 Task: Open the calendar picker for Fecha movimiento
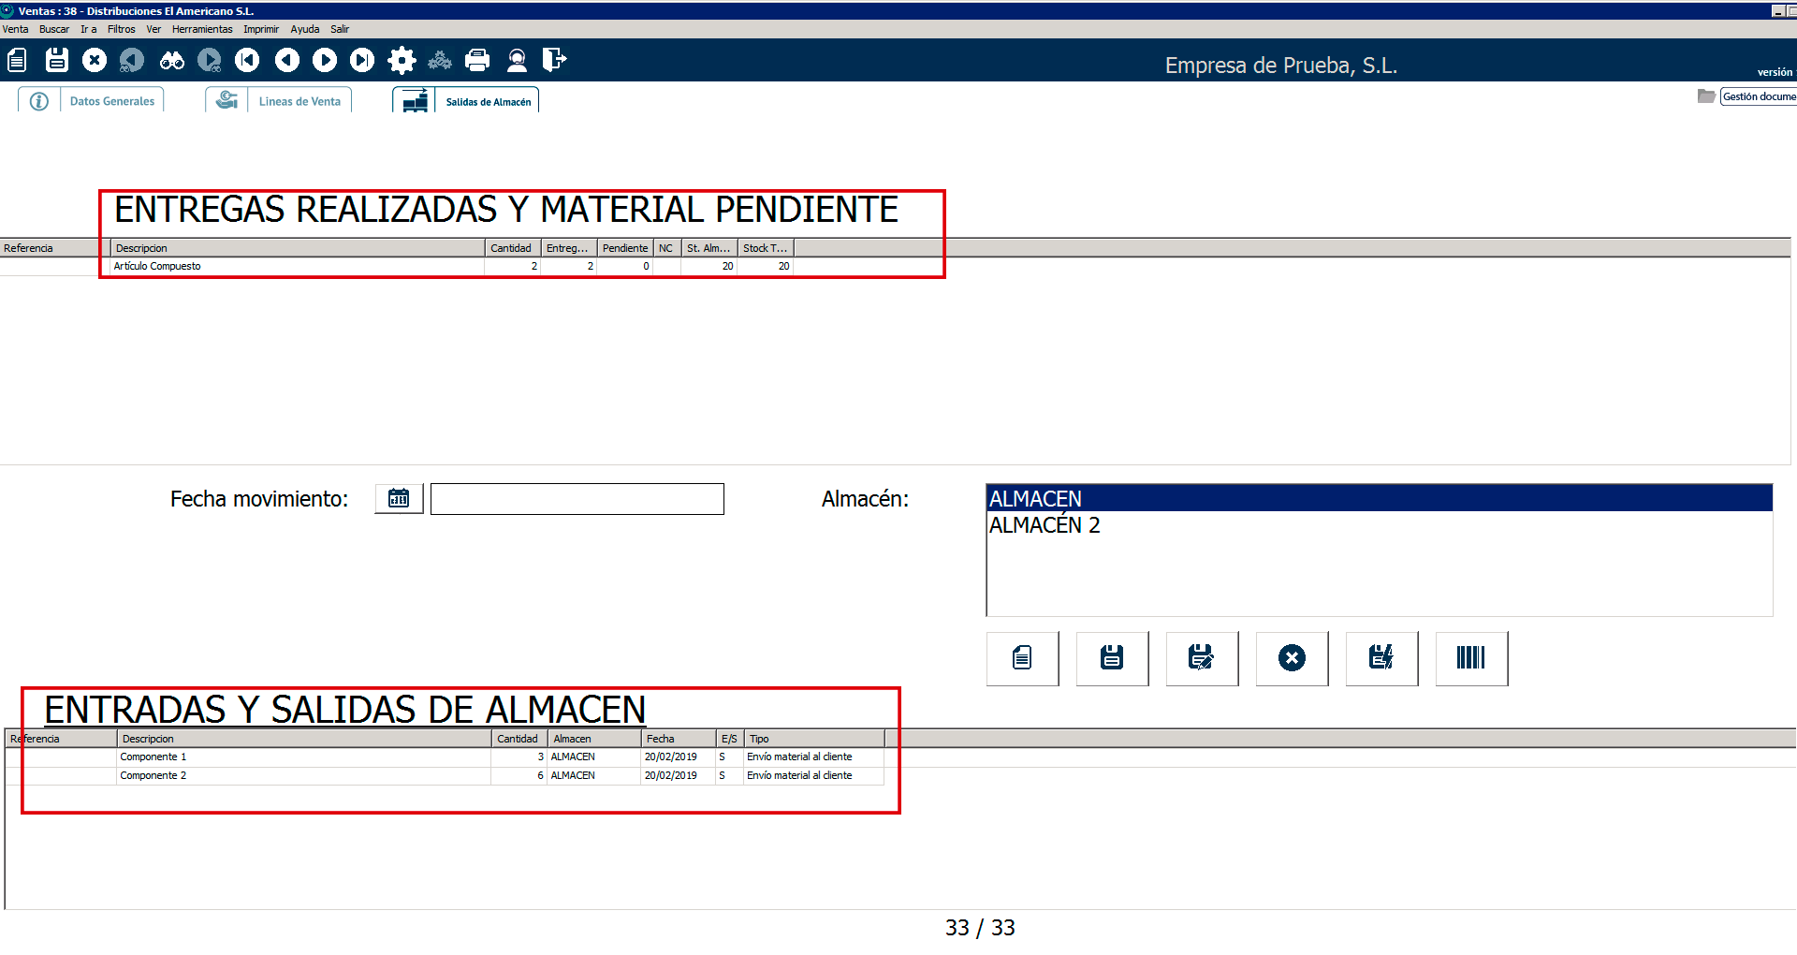pos(399,498)
